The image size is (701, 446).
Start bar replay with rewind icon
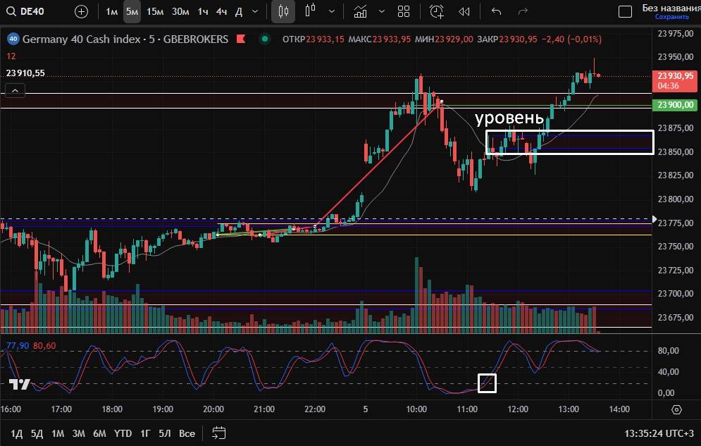464,11
